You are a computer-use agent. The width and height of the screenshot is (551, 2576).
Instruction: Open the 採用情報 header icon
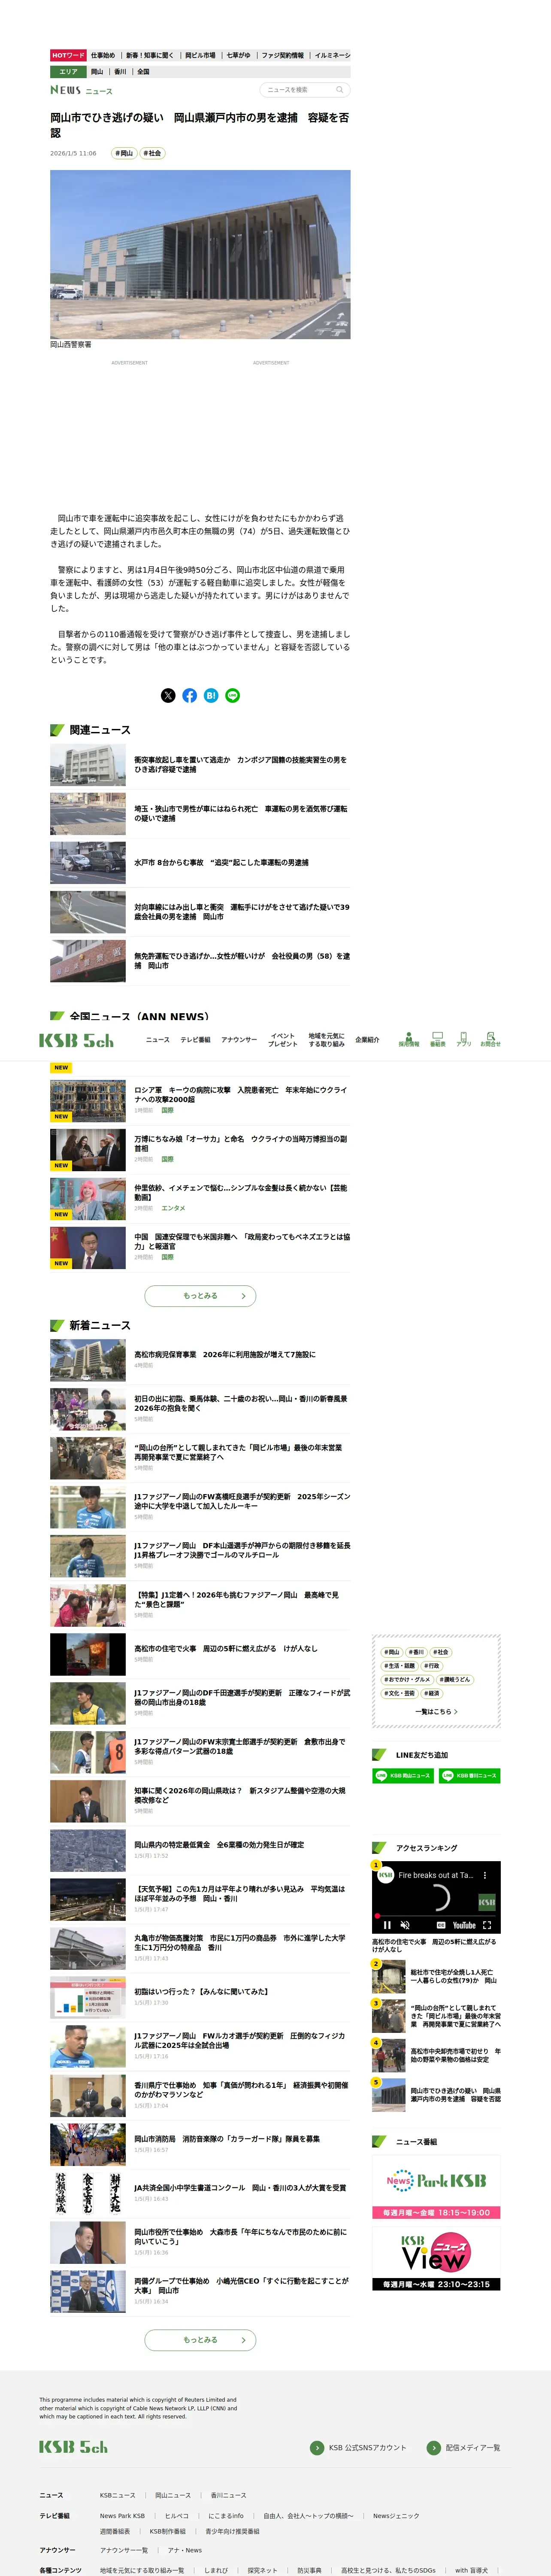409,1039
